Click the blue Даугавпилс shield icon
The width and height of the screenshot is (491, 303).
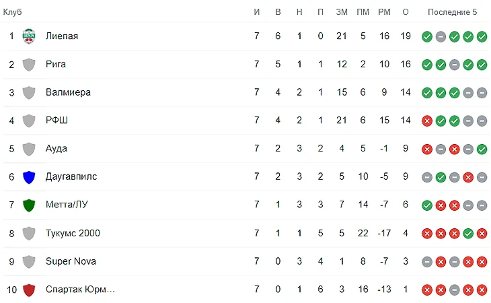point(29,177)
